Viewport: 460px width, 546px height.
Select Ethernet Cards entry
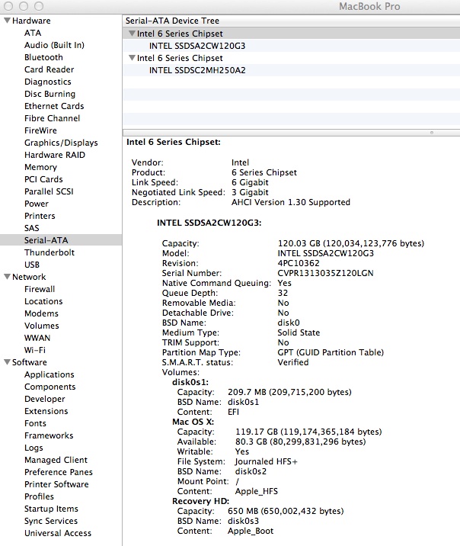tap(54, 106)
